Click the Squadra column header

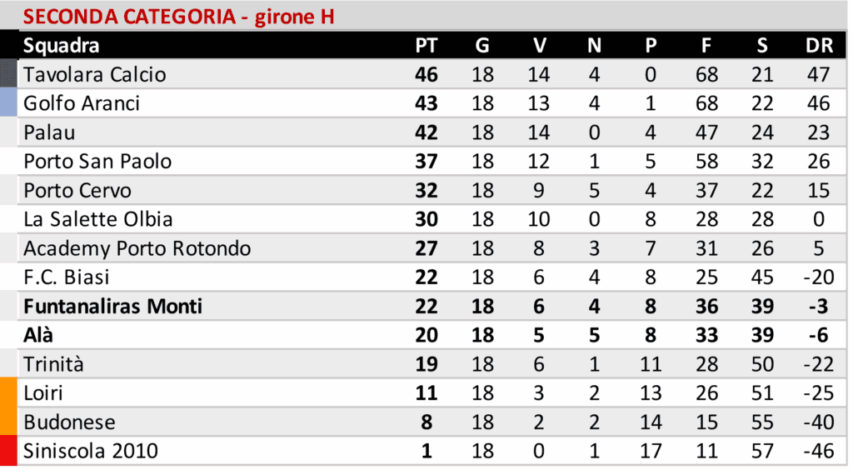pyautogui.click(x=61, y=46)
